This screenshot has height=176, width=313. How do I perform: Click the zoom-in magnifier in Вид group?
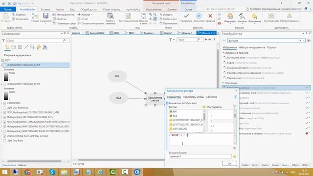[x=151, y=15]
